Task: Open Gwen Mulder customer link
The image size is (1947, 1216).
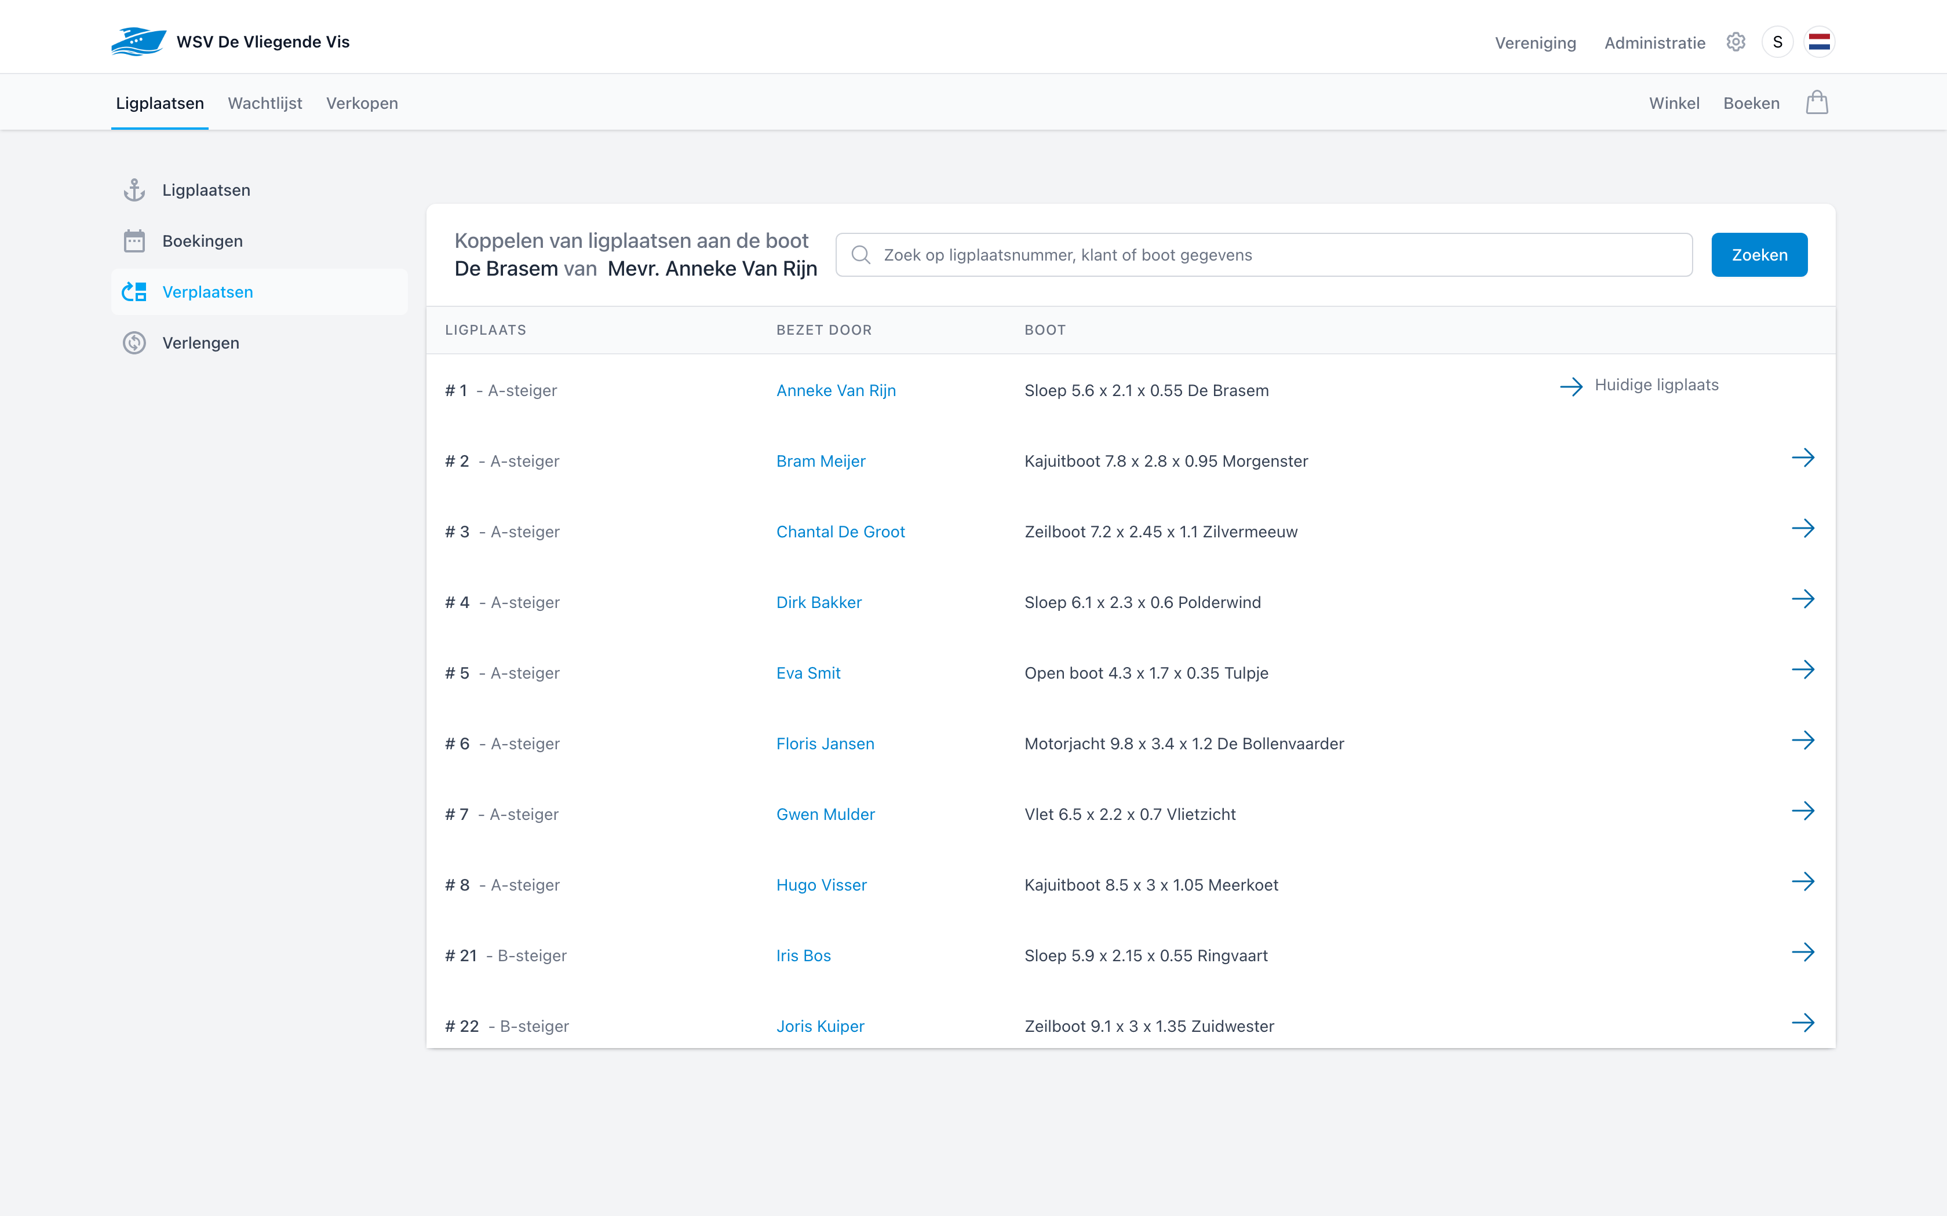Action: click(x=826, y=814)
